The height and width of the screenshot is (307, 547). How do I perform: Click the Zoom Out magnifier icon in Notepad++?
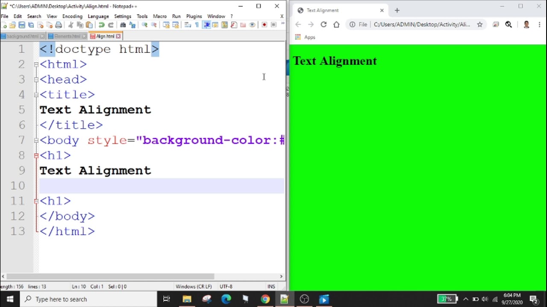(153, 25)
